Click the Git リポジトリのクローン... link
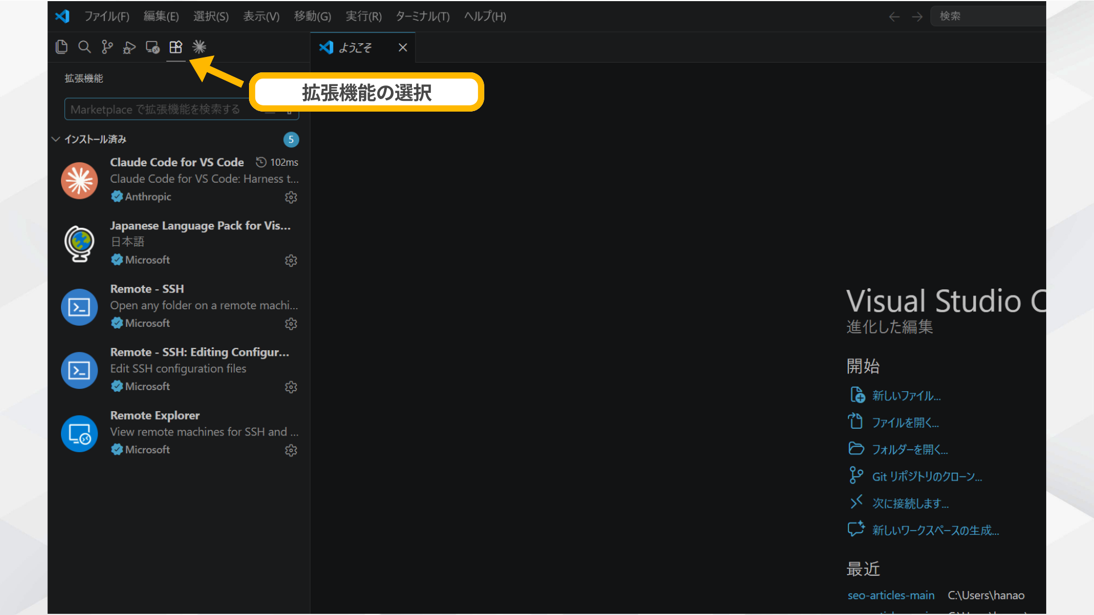 click(927, 477)
